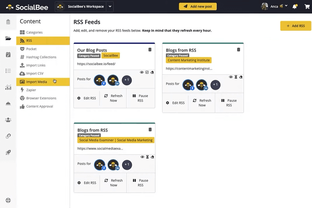This screenshot has width=312, height=208.
Task: Open the users group icon in left rail
Action: (8, 120)
